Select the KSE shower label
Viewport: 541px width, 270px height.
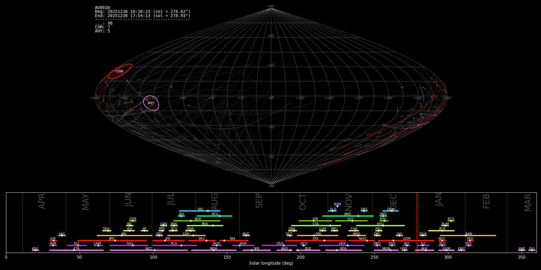point(35,249)
